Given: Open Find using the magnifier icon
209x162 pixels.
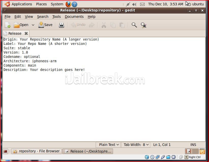Looking at the screenshot, I should [x=134, y=25].
